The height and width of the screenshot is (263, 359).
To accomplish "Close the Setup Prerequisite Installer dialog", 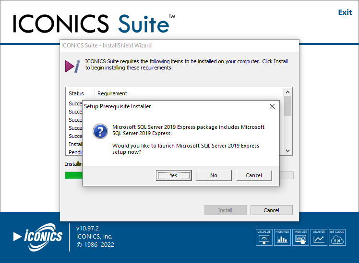I will pos(272,106).
